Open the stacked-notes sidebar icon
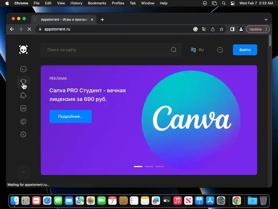Viewport: 278px width, 209px height. (23, 121)
